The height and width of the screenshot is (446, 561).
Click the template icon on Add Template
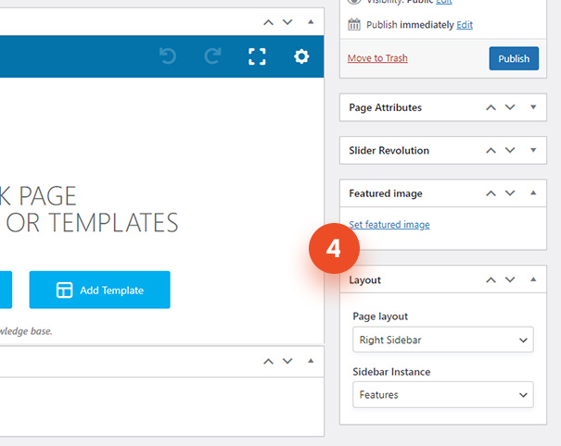click(x=64, y=290)
